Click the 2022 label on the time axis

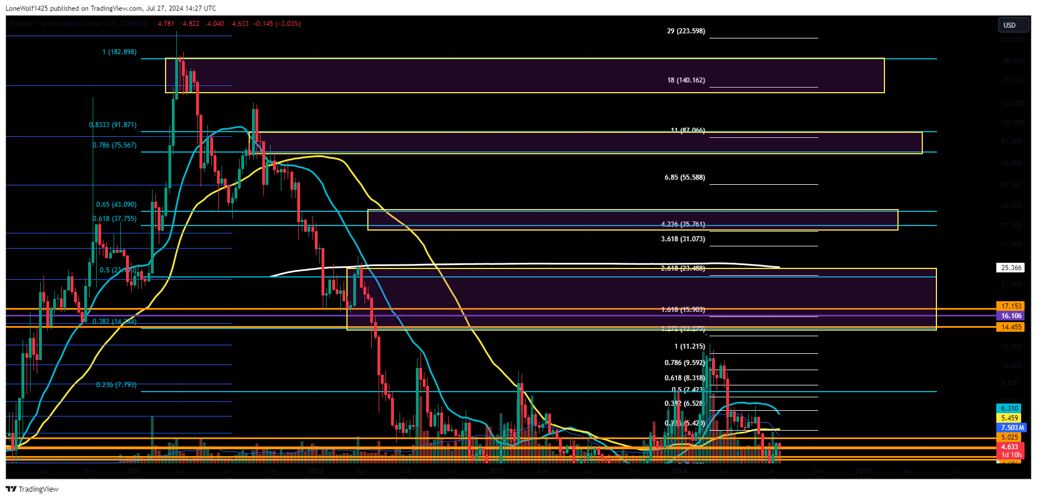(315, 471)
